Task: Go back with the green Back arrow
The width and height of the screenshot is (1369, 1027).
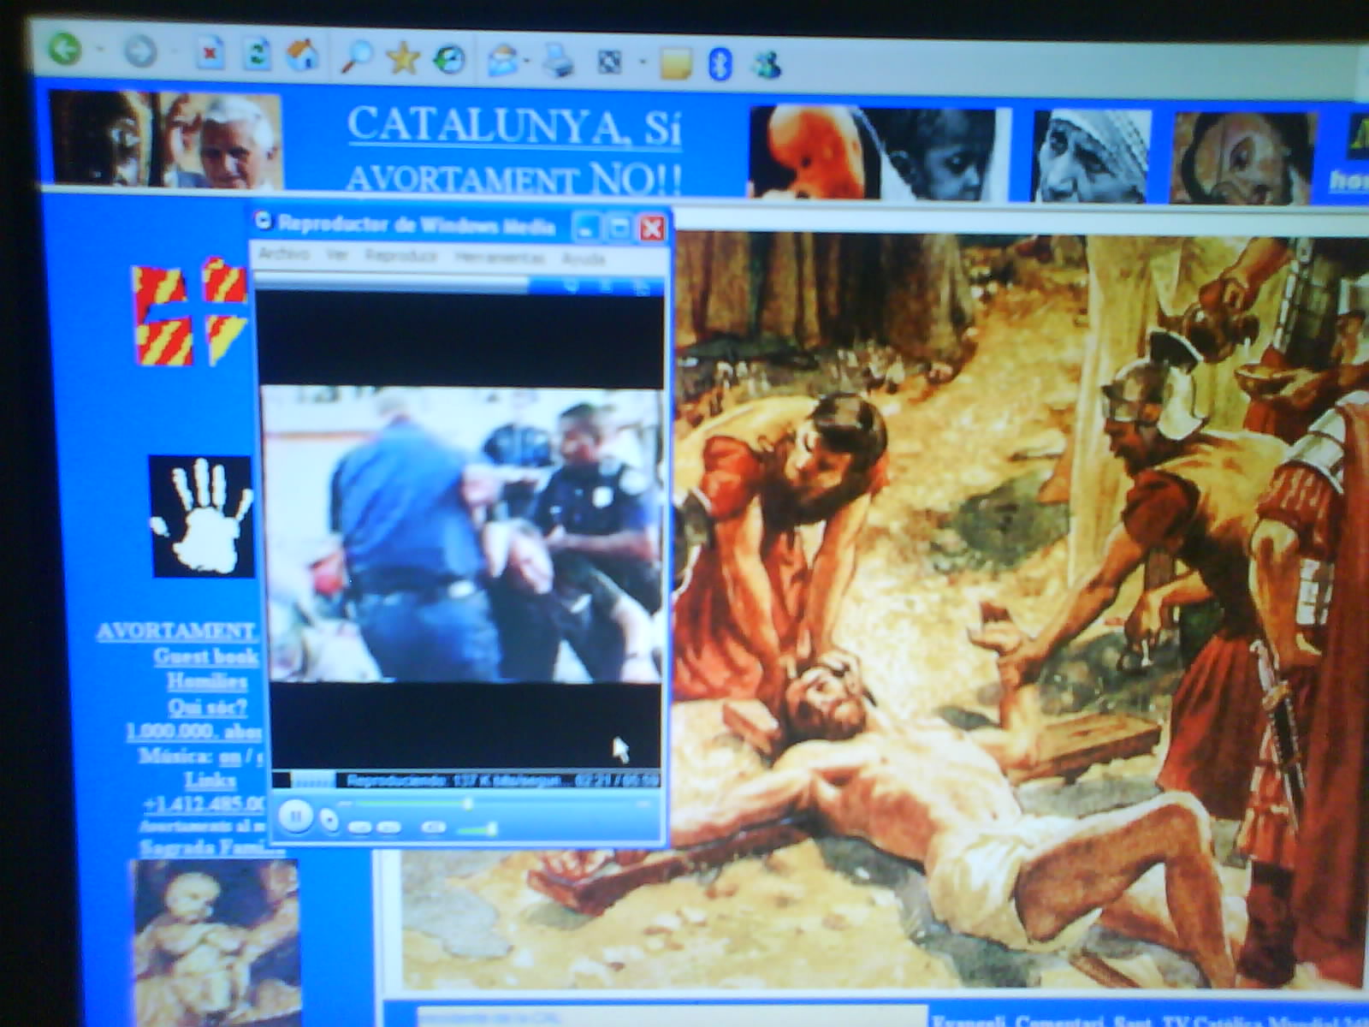Action: click(x=65, y=50)
